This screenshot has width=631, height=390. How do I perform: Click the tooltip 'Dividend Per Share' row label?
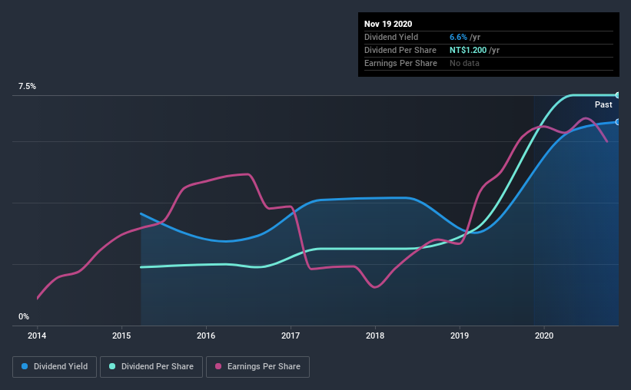[x=400, y=50]
